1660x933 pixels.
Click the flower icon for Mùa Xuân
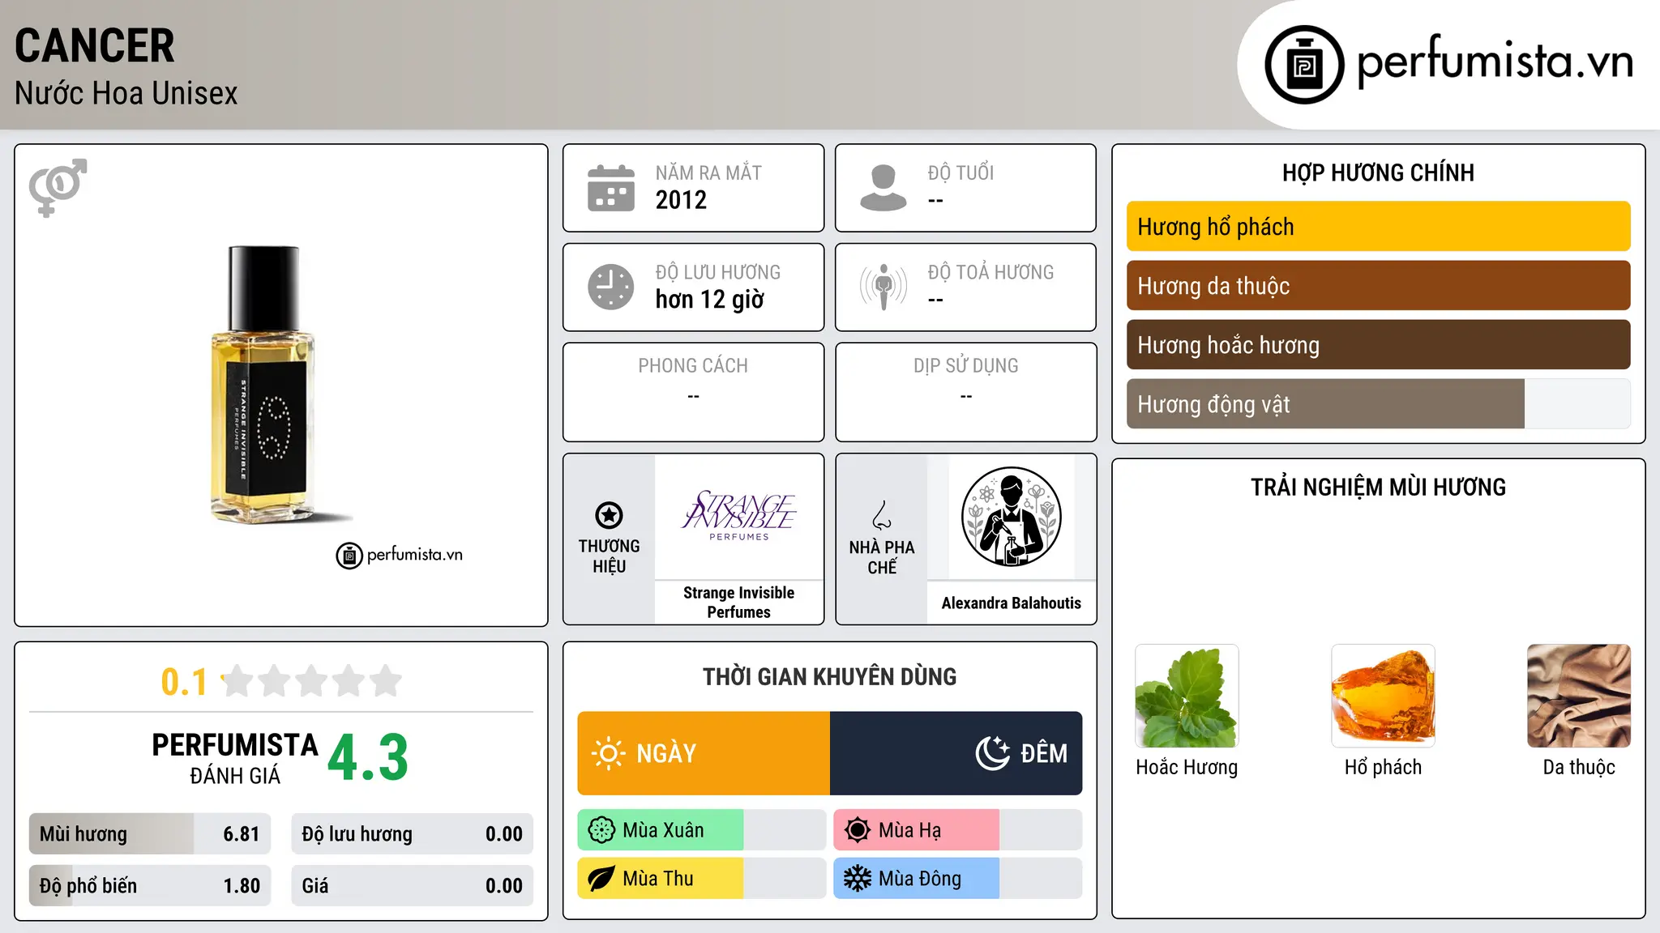pyautogui.click(x=601, y=830)
